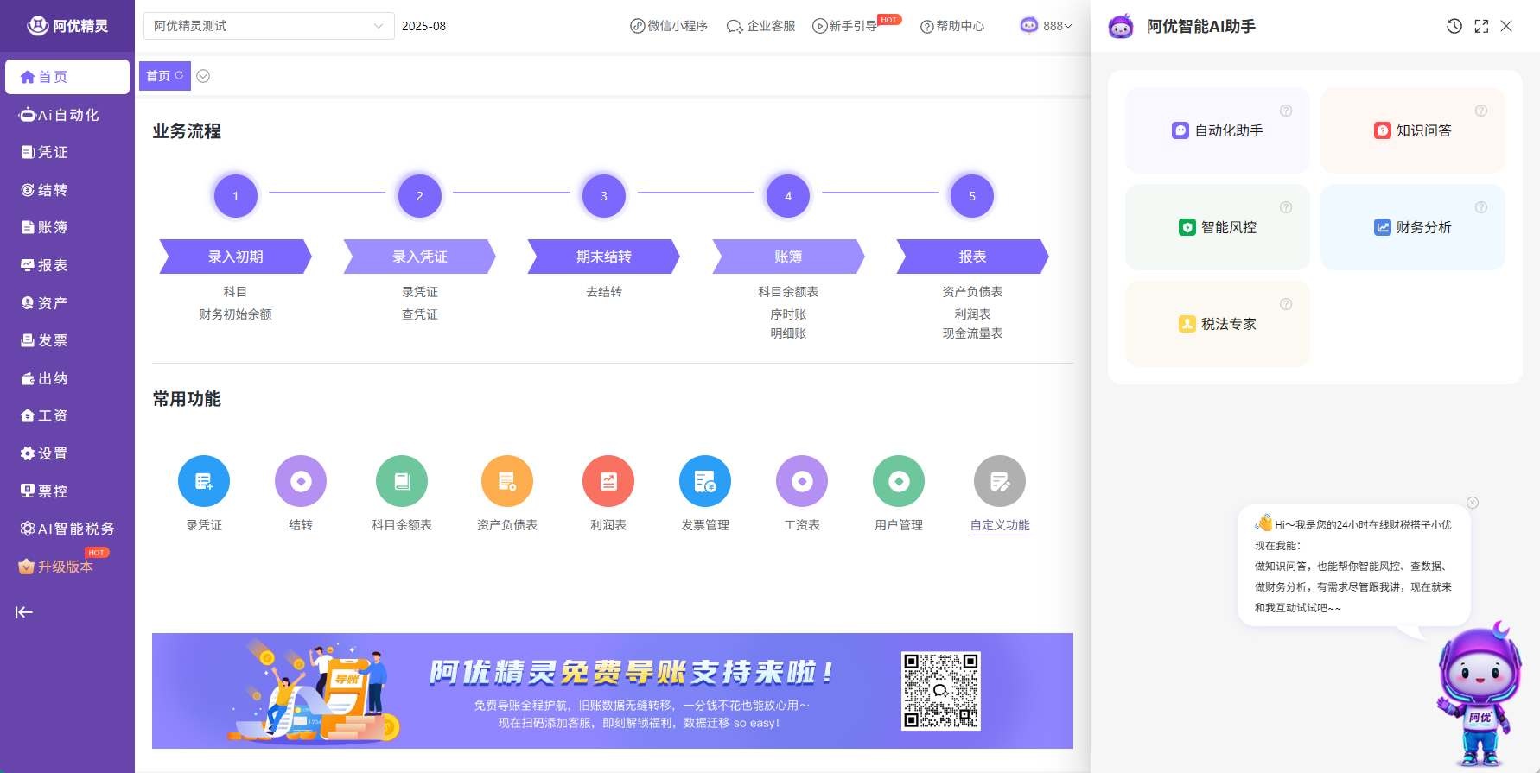Viewport: 1540px width, 773px height.
Task: Open the 录凭证 shortcut icon
Action: tap(204, 481)
